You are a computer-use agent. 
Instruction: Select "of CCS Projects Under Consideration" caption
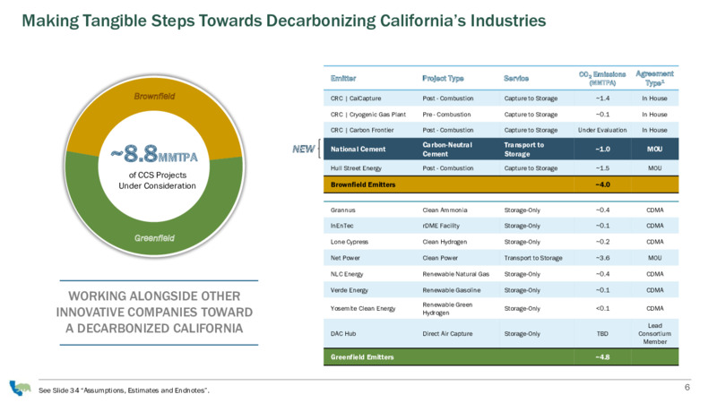157,181
